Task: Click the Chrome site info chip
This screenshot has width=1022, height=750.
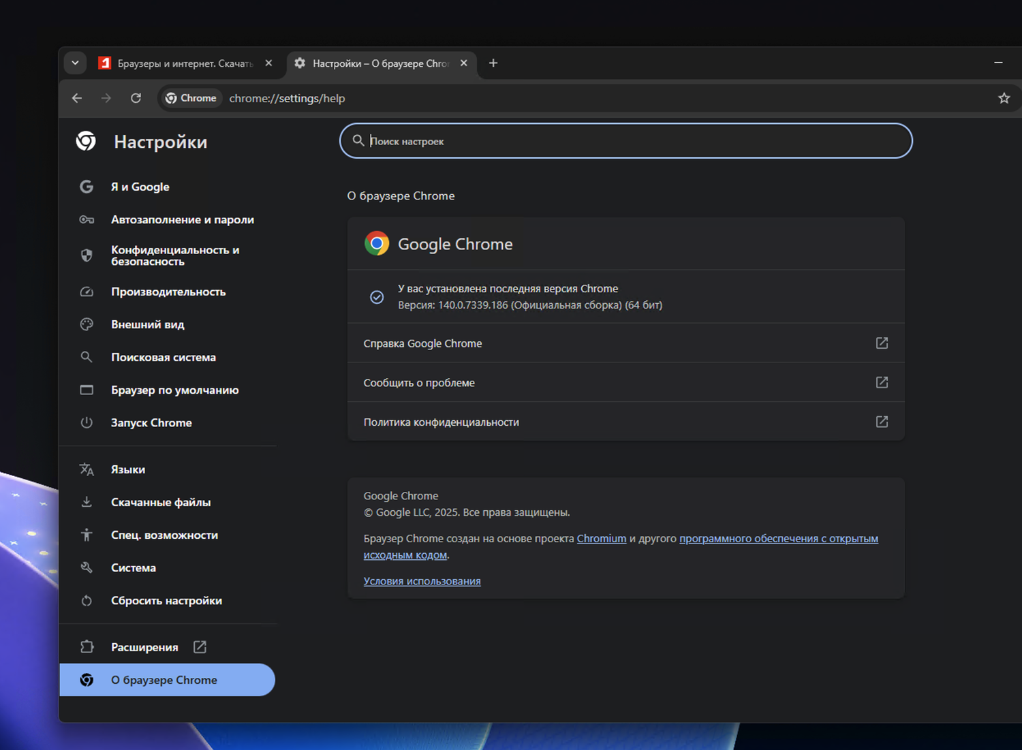Action: click(191, 98)
